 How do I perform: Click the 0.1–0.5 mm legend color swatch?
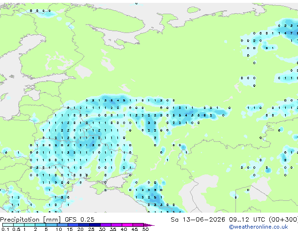point(8,225)
